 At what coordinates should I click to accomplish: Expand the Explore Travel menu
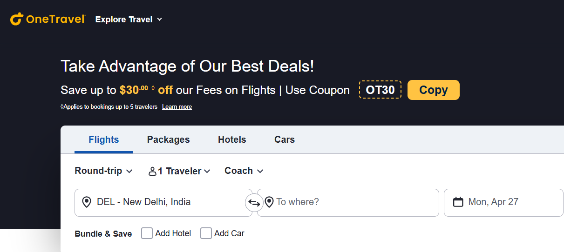coord(129,20)
